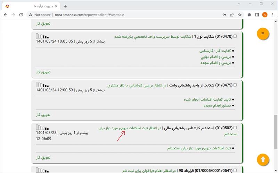Click the priority bar indicator on item 01/0470

[42, 36]
